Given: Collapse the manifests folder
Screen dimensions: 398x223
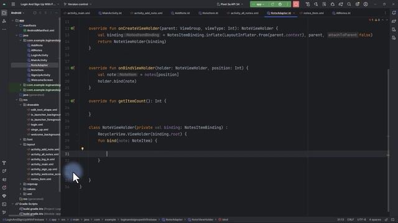Looking at the screenshot, I should 17,25.
